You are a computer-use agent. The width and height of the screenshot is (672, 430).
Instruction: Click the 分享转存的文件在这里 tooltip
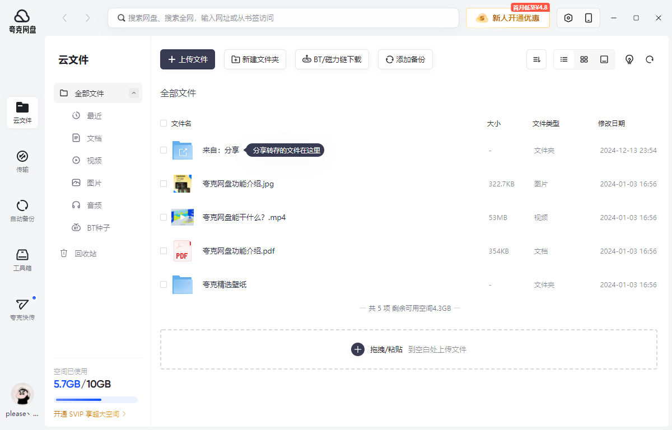[286, 150]
